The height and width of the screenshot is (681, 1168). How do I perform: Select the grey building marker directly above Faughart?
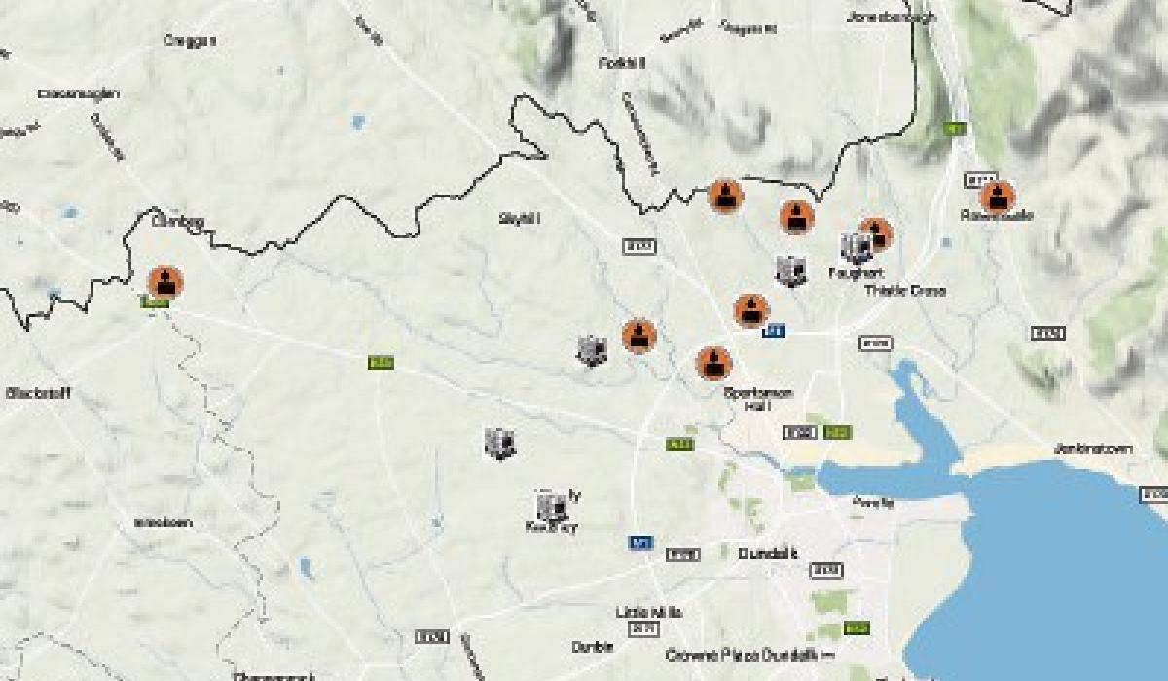click(857, 248)
